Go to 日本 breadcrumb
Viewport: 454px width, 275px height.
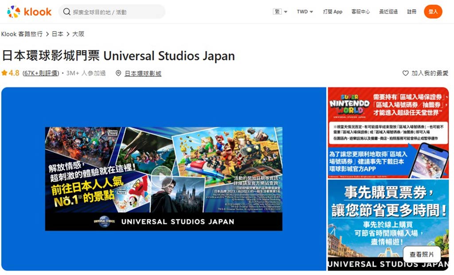click(57, 34)
